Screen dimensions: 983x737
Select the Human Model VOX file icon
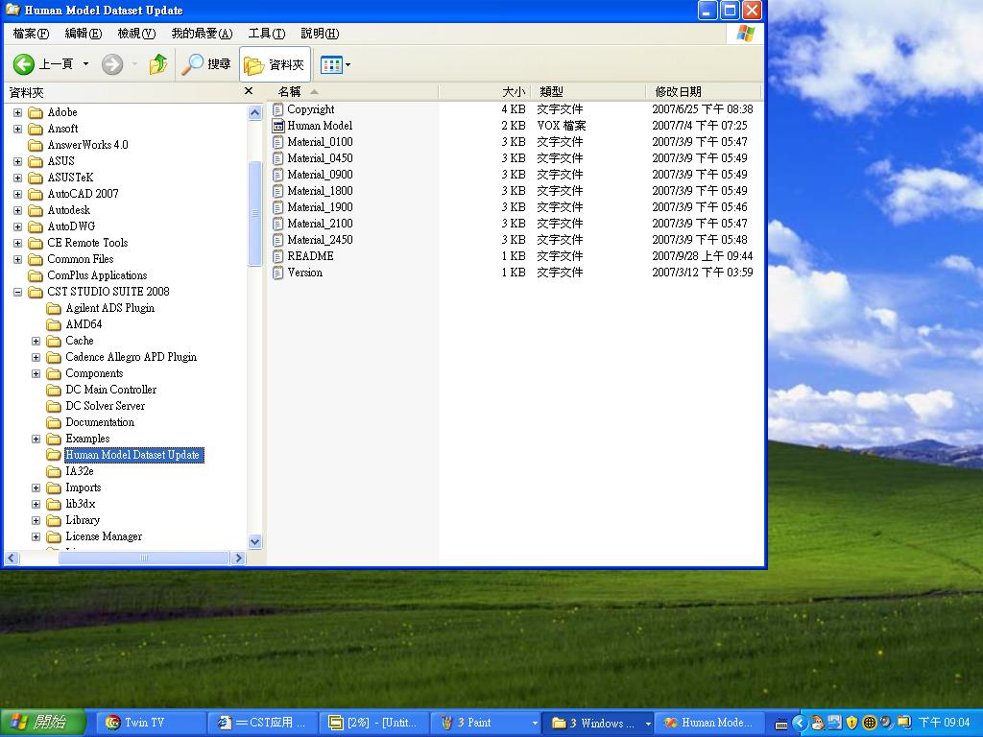(278, 126)
